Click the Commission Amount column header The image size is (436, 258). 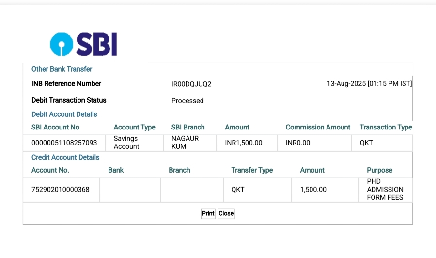(x=318, y=128)
